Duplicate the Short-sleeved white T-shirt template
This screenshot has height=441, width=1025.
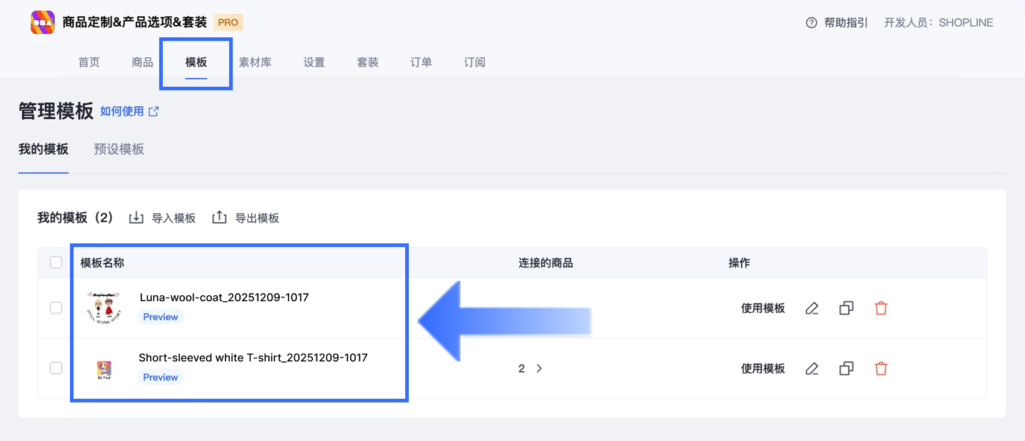(847, 369)
